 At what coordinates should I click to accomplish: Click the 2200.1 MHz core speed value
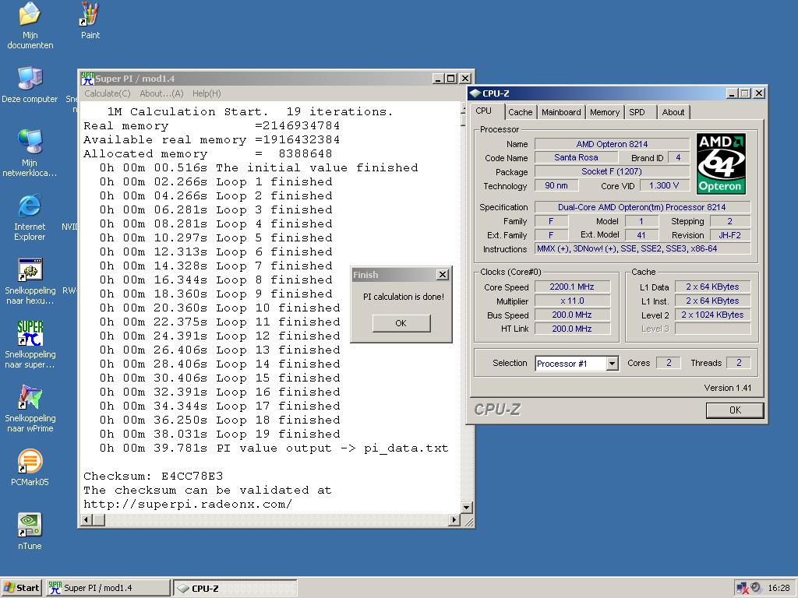572,287
